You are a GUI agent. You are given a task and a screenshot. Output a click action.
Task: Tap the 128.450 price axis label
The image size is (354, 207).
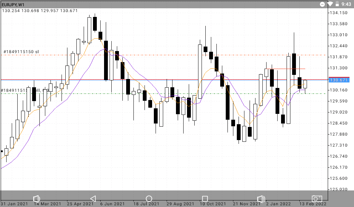339,123
